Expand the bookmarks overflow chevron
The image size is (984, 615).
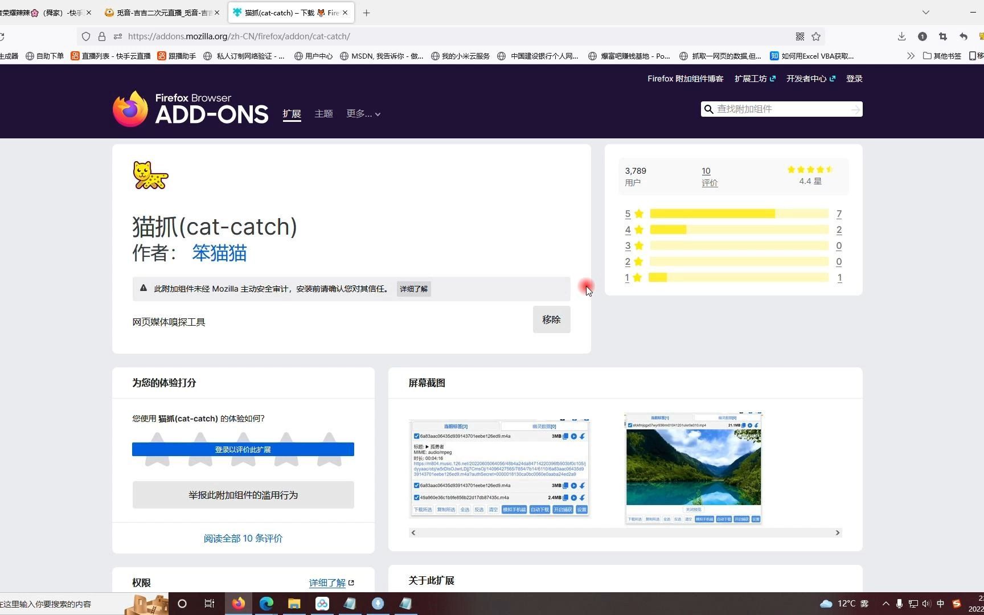[x=911, y=56]
